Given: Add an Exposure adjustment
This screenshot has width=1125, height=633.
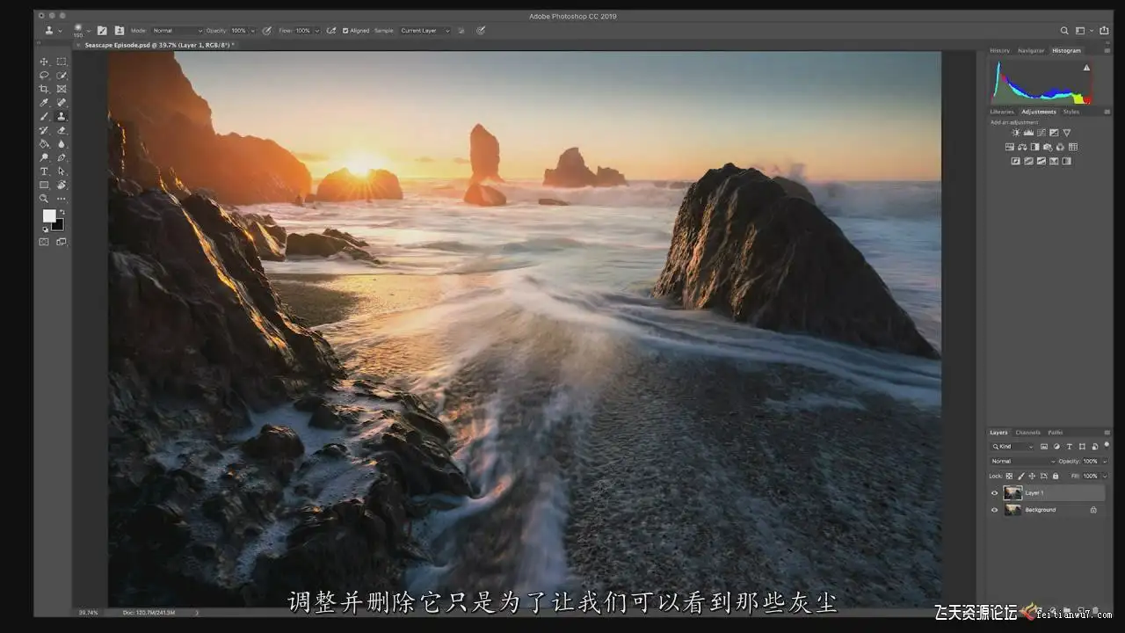Looking at the screenshot, I should [x=1054, y=133].
